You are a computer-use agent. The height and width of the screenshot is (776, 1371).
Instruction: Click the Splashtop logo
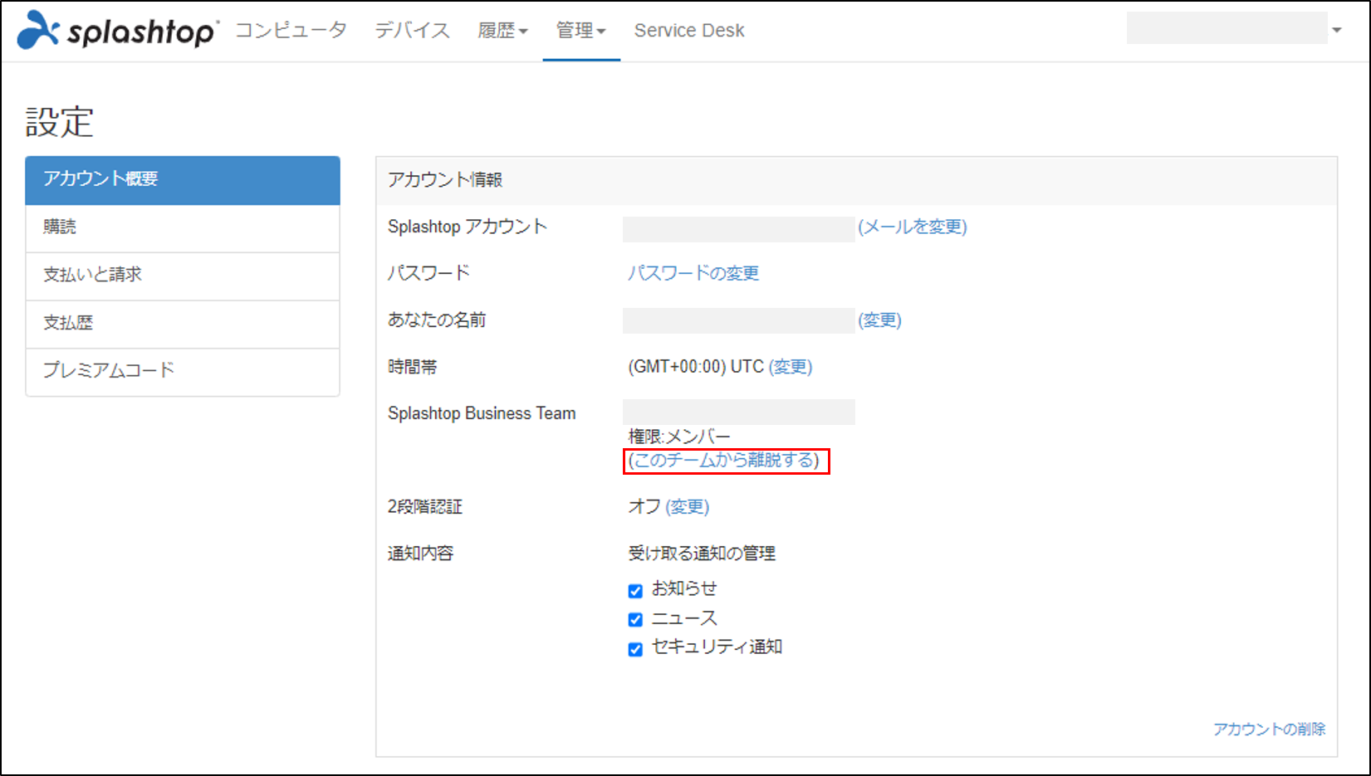click(118, 30)
